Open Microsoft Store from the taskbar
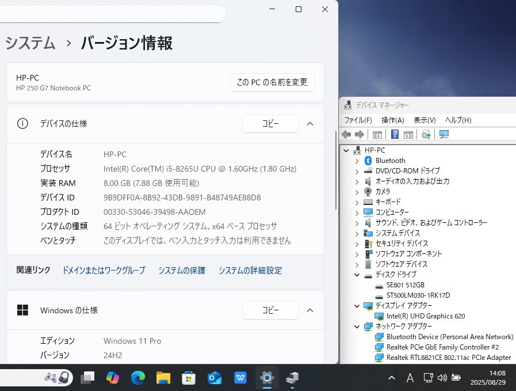 pos(189,378)
